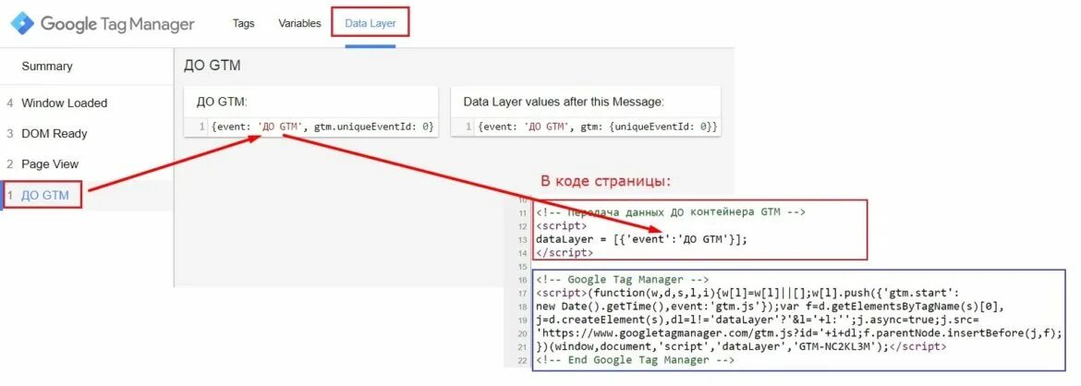The height and width of the screenshot is (386, 1081).
Task: Select the Data Layer tab
Action: [370, 23]
